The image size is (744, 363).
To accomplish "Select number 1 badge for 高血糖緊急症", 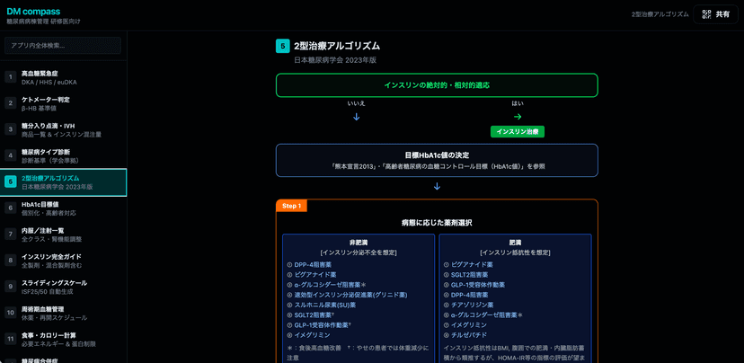I will [11, 77].
